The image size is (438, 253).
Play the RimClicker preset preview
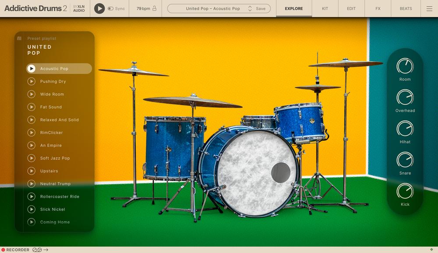click(x=32, y=132)
